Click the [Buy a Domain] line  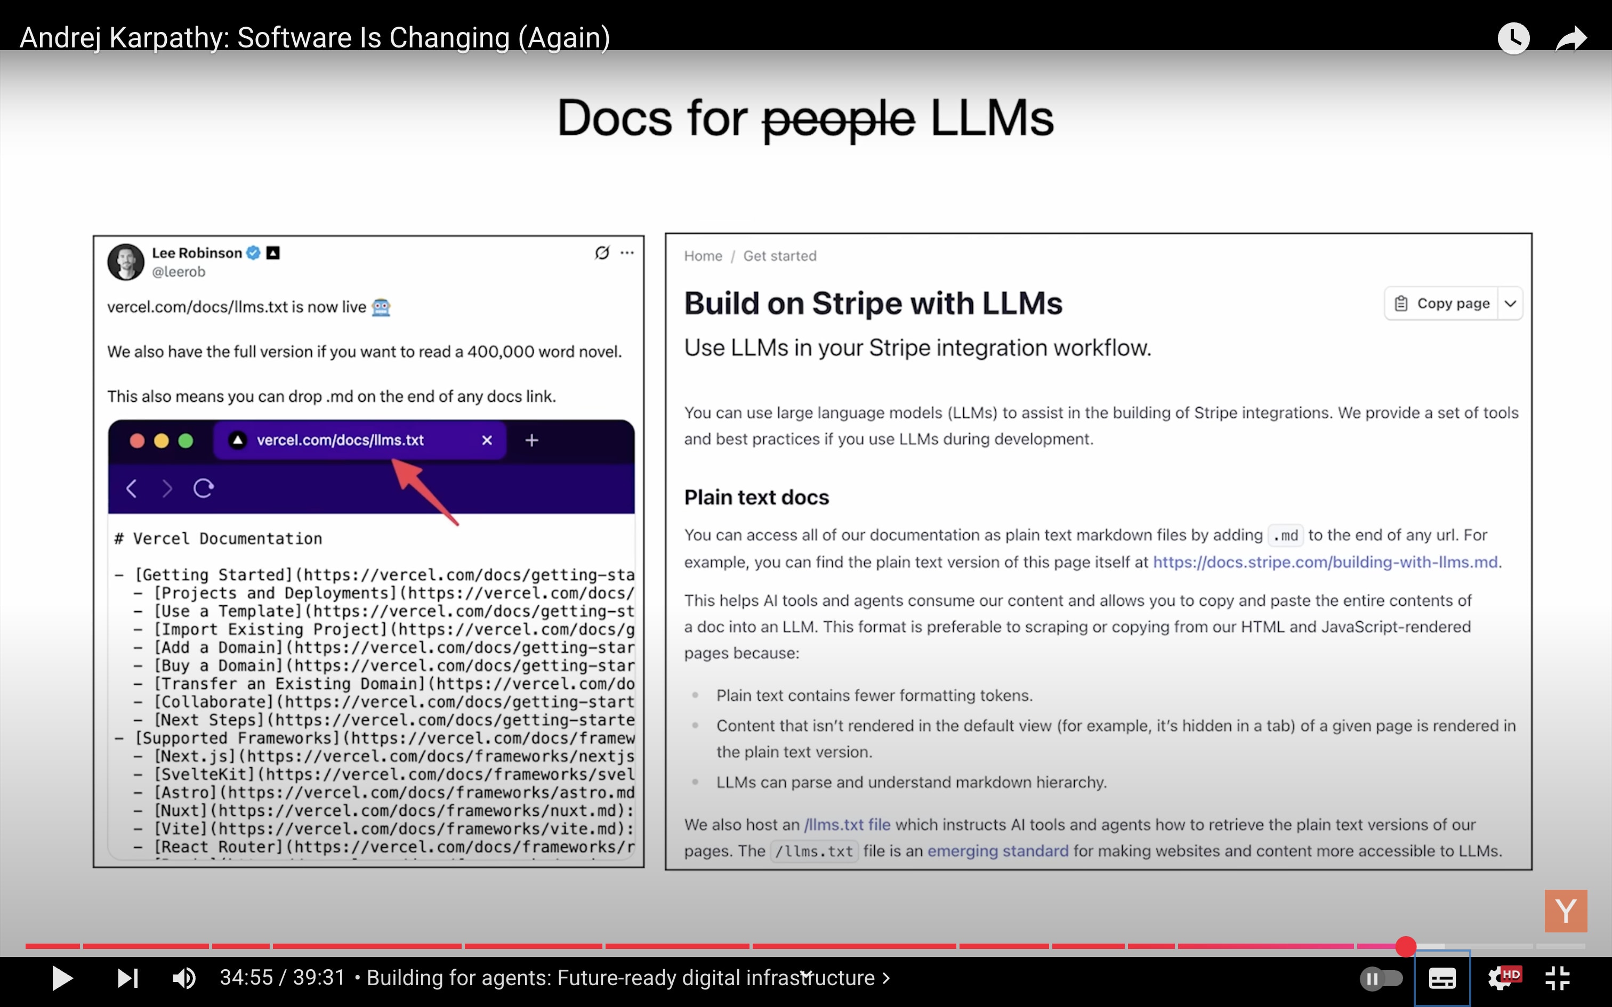pos(384,665)
